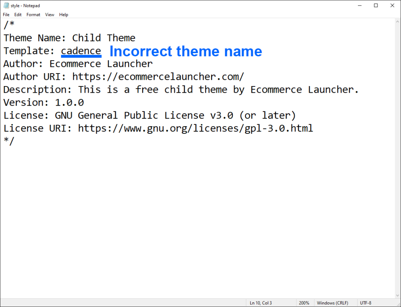The image size is (401, 307).
Task: Click the opening '/*' comment line
Action: tap(9, 25)
